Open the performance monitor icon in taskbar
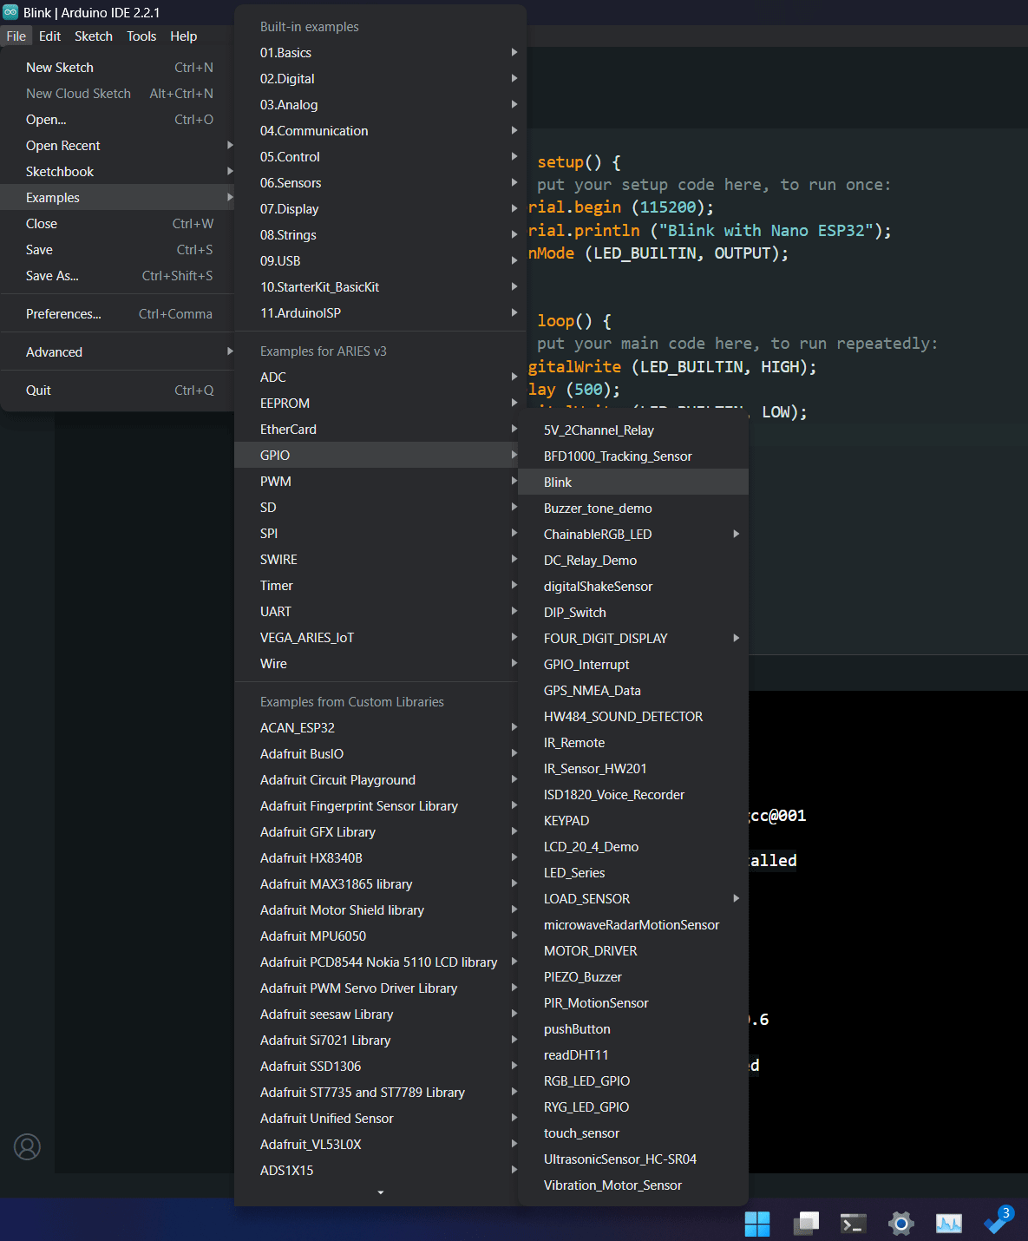Screen dimensions: 1028x1241 pyautogui.click(x=949, y=1224)
